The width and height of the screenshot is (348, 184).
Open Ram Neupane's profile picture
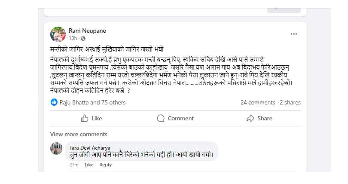58,34
